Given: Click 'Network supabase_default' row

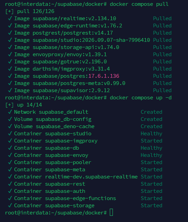Looking at the screenshot, I should click(85, 112).
